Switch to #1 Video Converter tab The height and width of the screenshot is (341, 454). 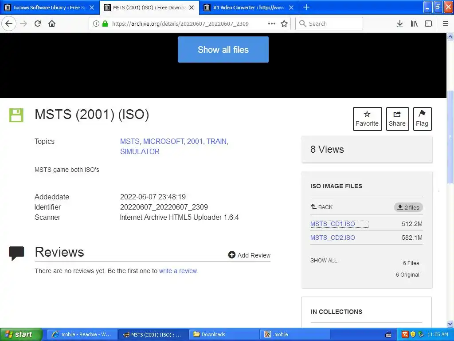click(249, 8)
